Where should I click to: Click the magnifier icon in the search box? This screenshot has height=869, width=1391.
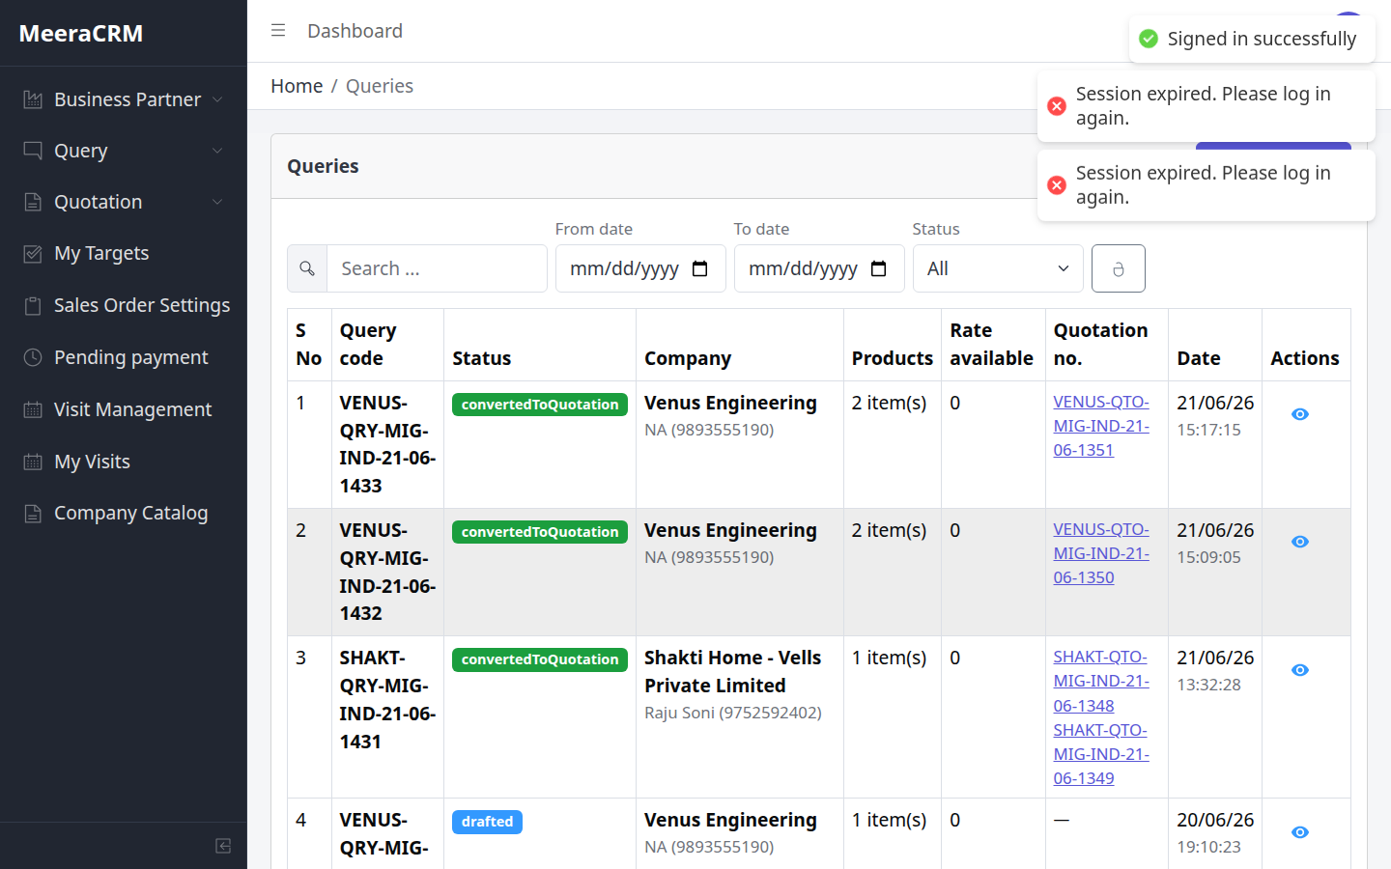(307, 268)
